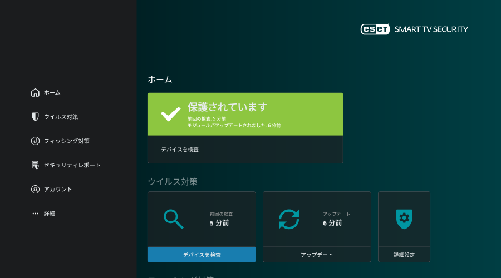Click the antivirus shield icon in sidebar
This screenshot has width=501, height=278.
[x=35, y=117]
